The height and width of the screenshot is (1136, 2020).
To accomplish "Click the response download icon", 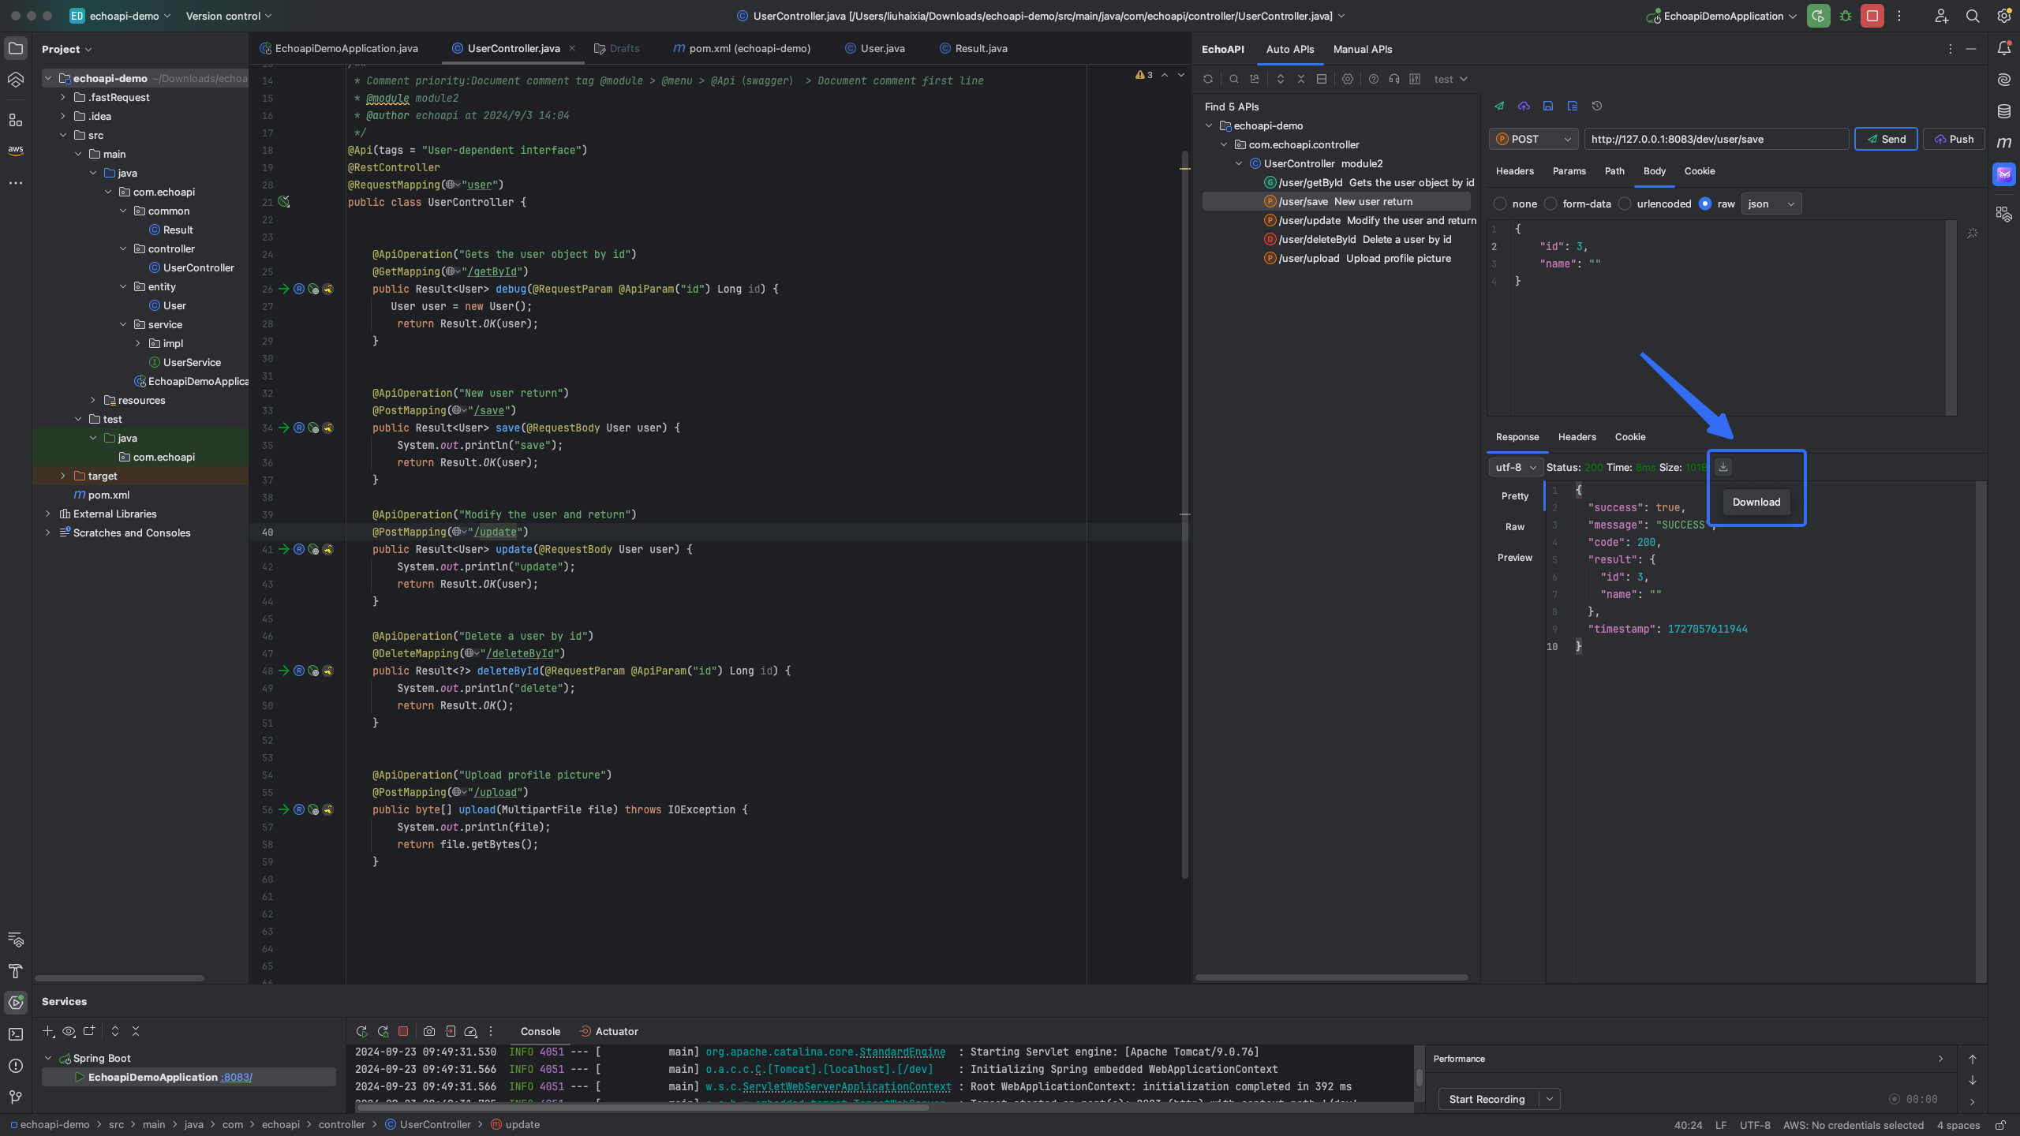I will pyautogui.click(x=1723, y=467).
